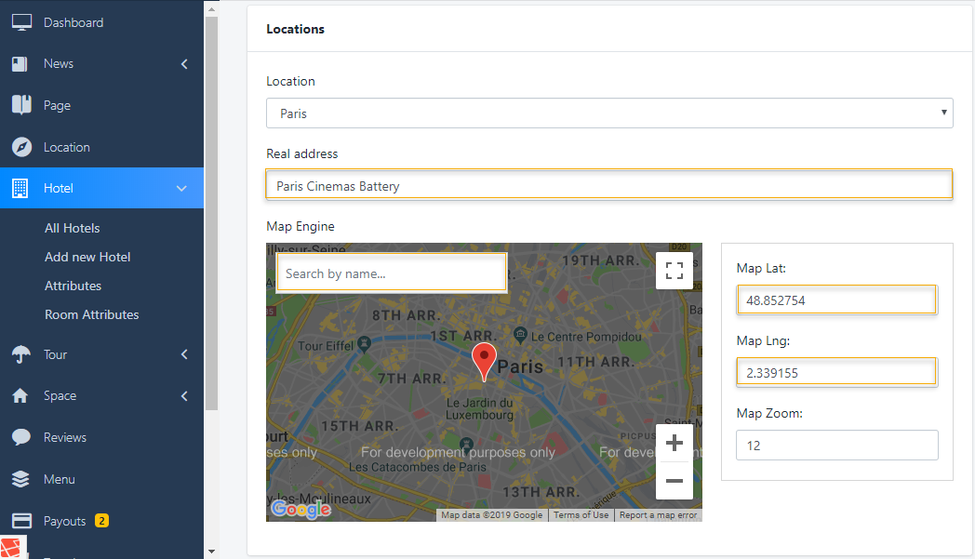
Task: Expand the Space submenu arrow
Action: coord(184,396)
